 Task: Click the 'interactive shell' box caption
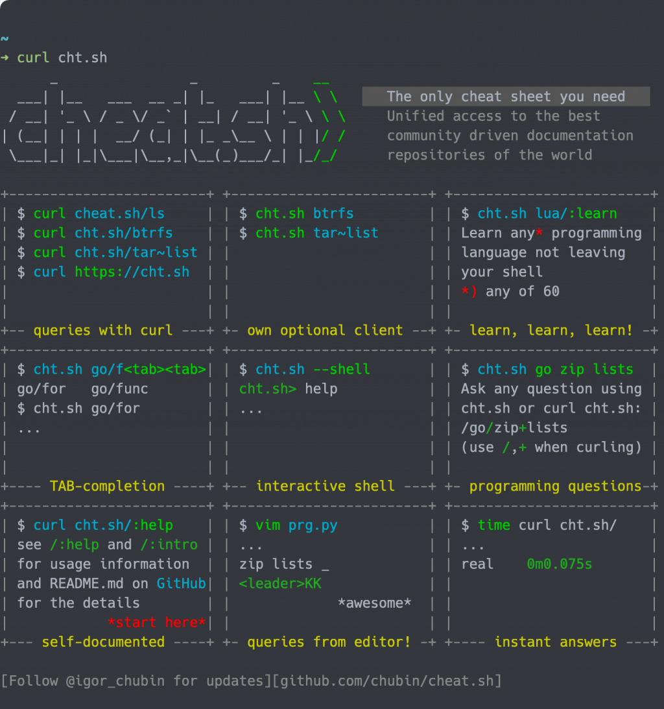click(x=325, y=486)
